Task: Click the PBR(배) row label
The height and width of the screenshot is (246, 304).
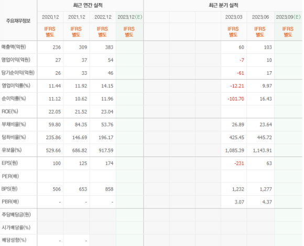Action: [x=10, y=202]
